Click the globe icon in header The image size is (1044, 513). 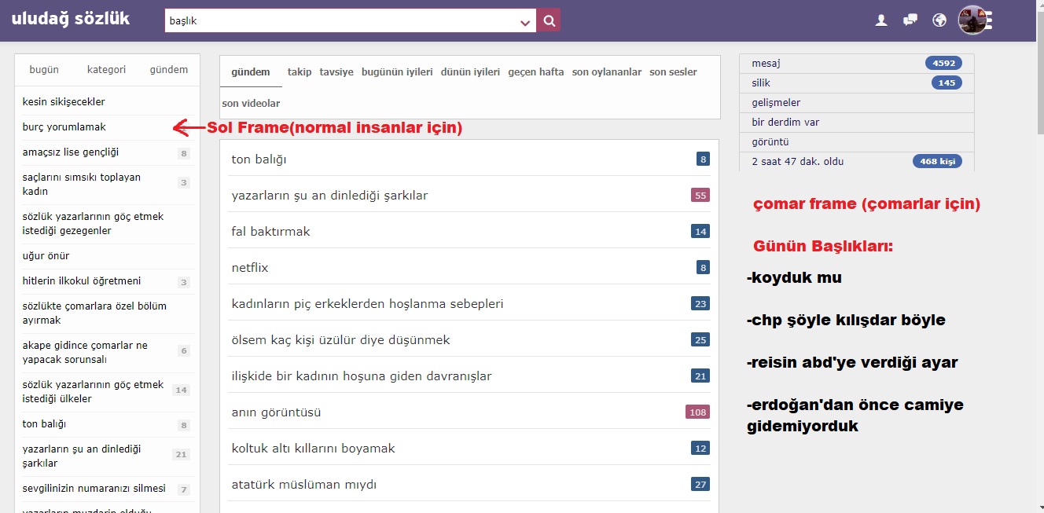click(939, 20)
